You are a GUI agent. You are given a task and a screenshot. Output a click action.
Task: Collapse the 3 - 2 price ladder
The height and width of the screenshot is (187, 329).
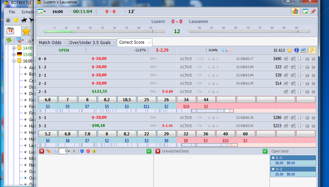pyautogui.click(x=307, y=126)
